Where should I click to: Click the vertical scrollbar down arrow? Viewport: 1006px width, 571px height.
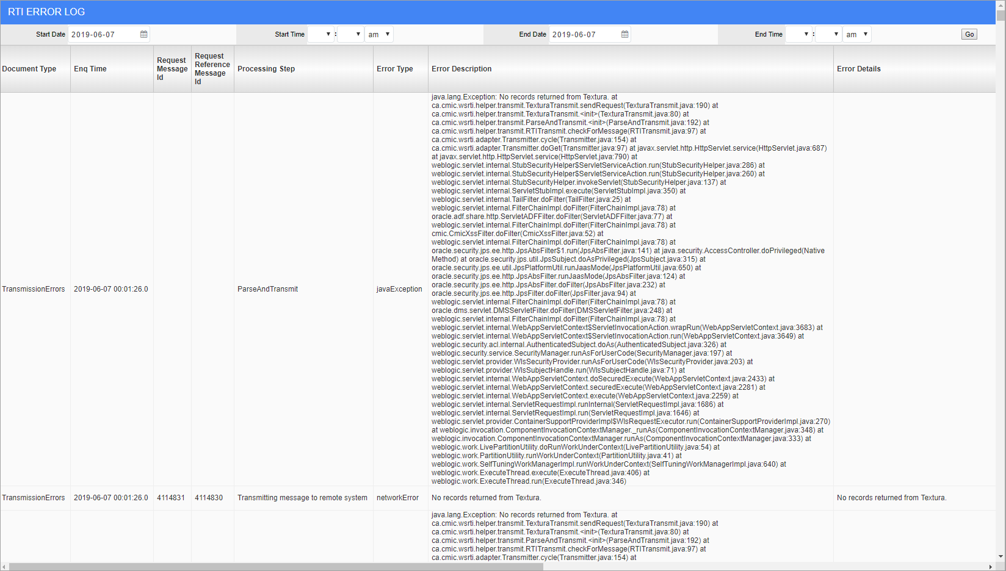click(1001, 556)
